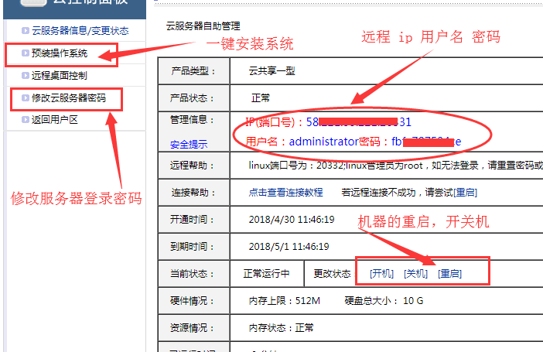Open 远程桌面控制 menu item
This screenshot has height=352, width=543.
click(60, 75)
